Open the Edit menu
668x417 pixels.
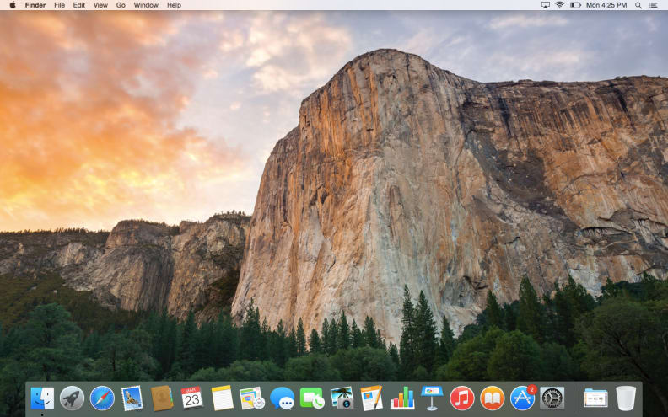pyautogui.click(x=78, y=5)
